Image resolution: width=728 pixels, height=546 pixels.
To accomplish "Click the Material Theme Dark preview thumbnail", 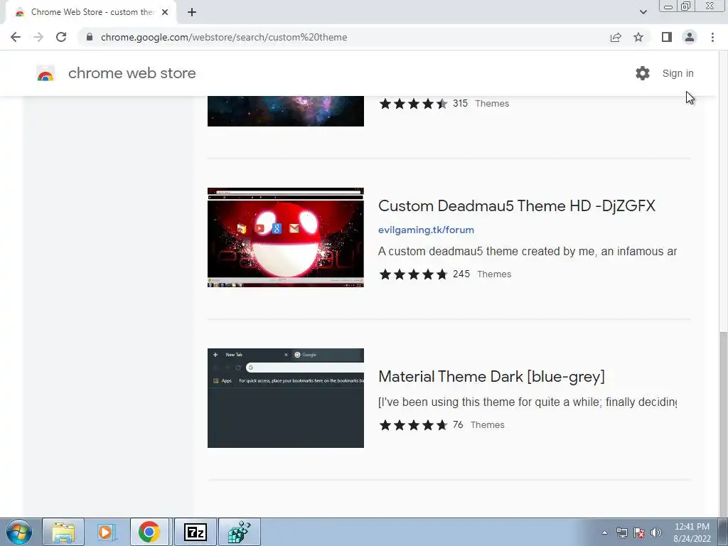I will pyautogui.click(x=286, y=398).
